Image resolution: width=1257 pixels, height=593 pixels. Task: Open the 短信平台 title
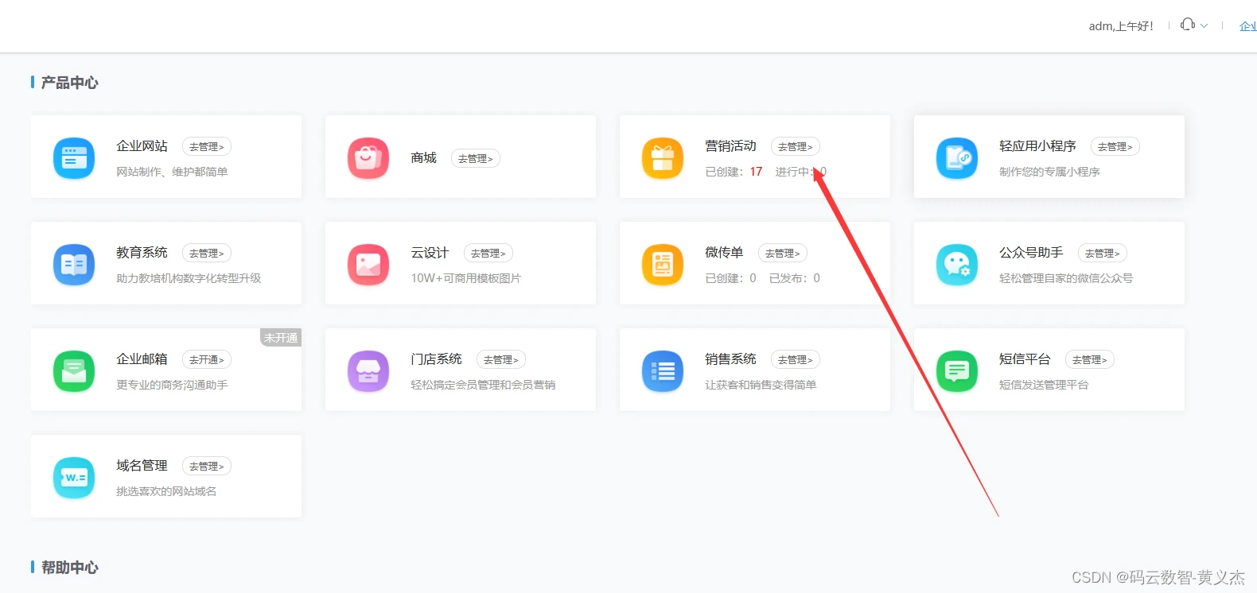(x=1025, y=359)
